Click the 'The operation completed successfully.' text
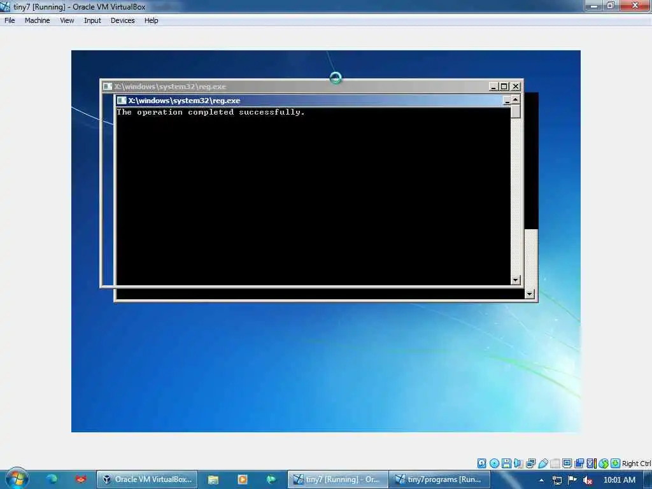Screen dimensions: 652x489 click(210, 112)
